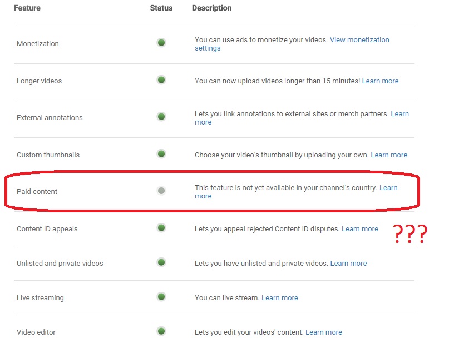This screenshot has width=454, height=338.
Task: Select the Unlisted and private videos label
Action: pos(60,264)
